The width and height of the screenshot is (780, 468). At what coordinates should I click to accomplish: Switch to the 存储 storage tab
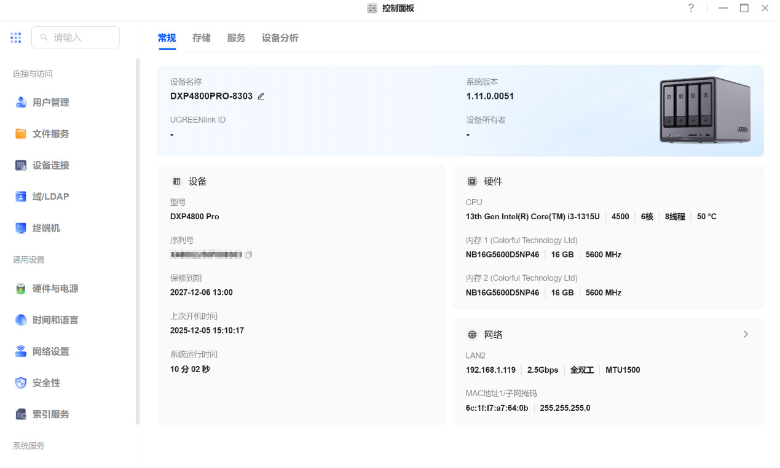click(x=201, y=38)
